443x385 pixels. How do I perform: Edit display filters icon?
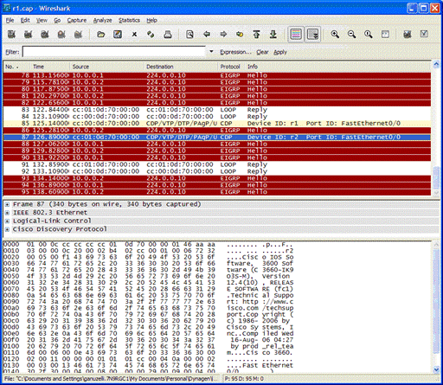(x=424, y=35)
